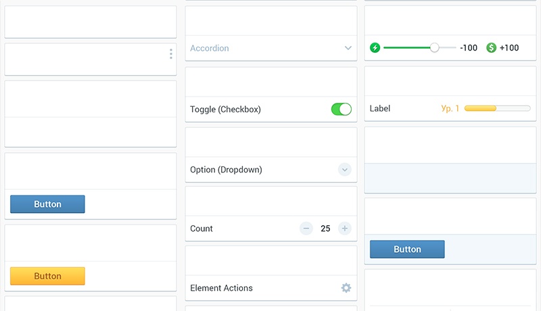Click the blue Button above the yellow one
541x311 pixels.
point(47,204)
